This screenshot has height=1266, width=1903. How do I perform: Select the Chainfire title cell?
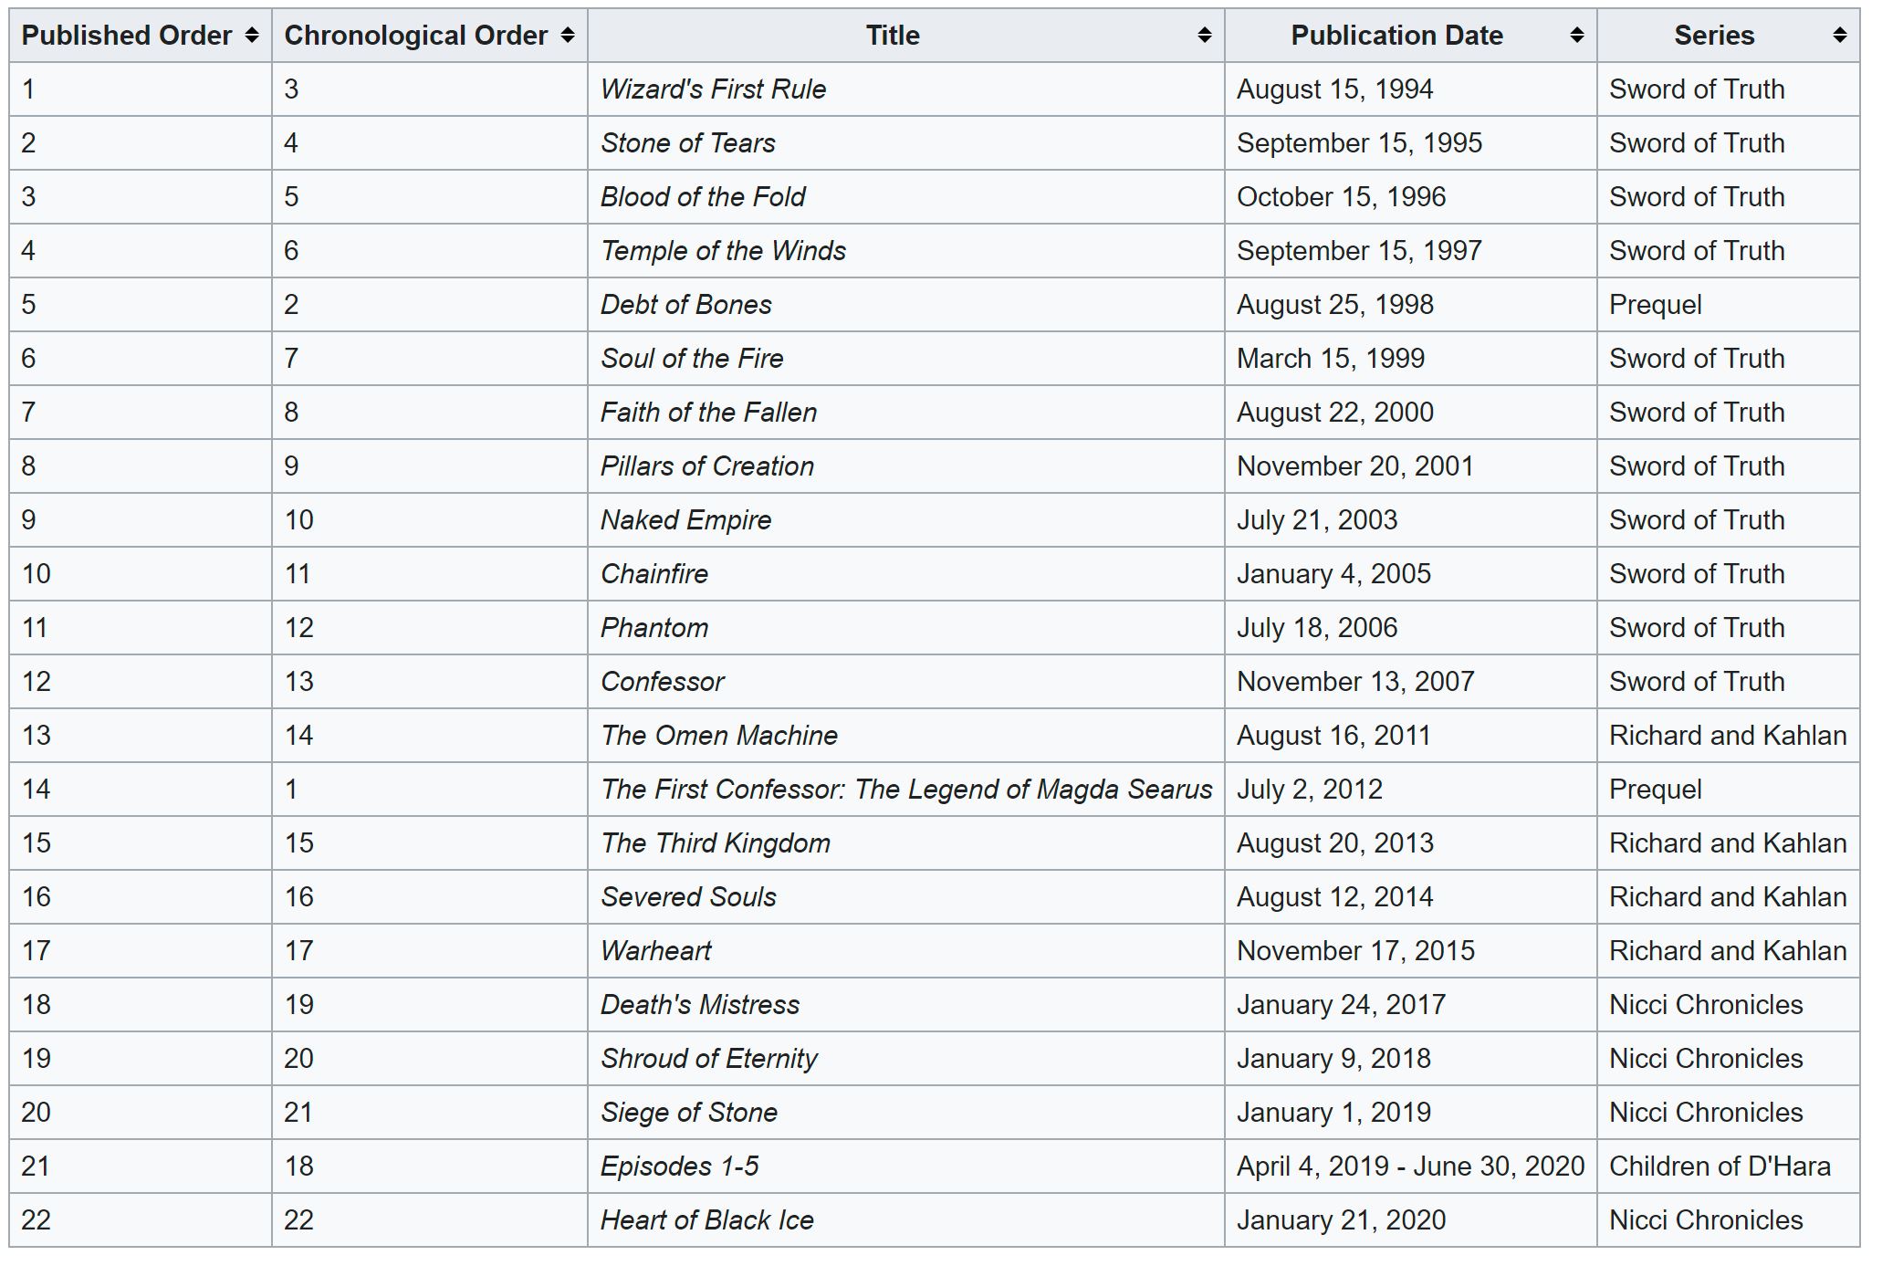click(654, 574)
